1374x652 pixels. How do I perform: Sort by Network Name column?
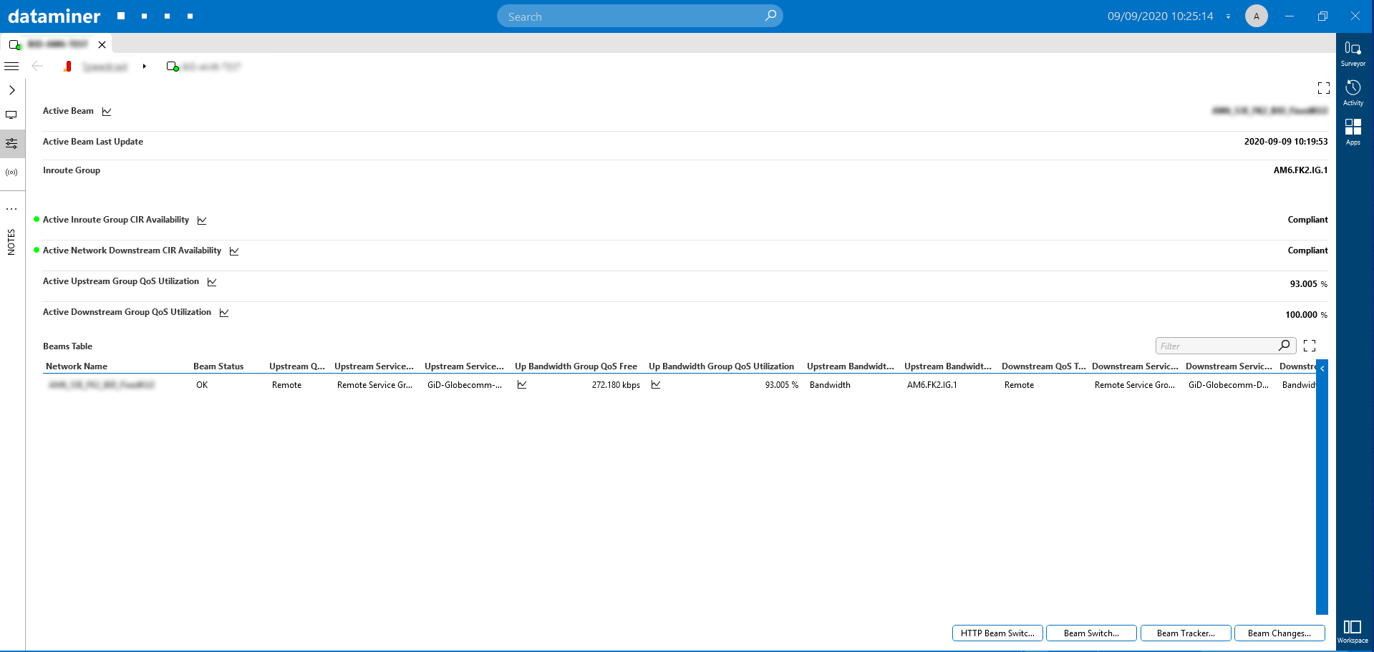77,366
